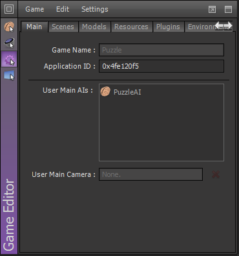Switch to the Plugins tab
This screenshot has height=256, width=239.
[168, 27]
